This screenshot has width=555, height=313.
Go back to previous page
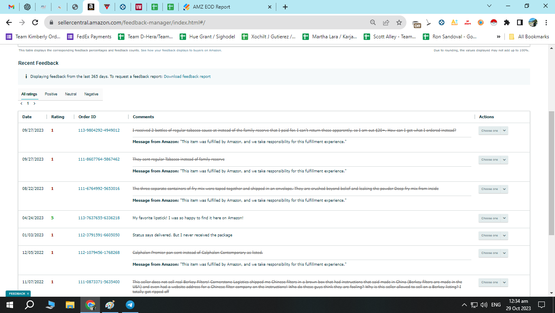9,22
